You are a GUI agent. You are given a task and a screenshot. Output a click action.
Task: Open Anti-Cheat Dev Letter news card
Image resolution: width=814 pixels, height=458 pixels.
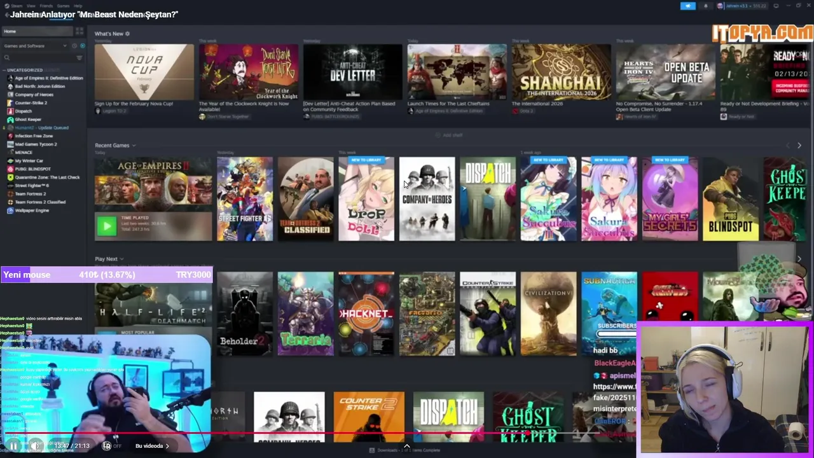pos(352,72)
